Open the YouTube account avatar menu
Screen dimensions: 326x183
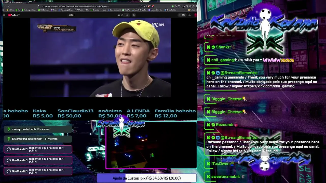196,15
